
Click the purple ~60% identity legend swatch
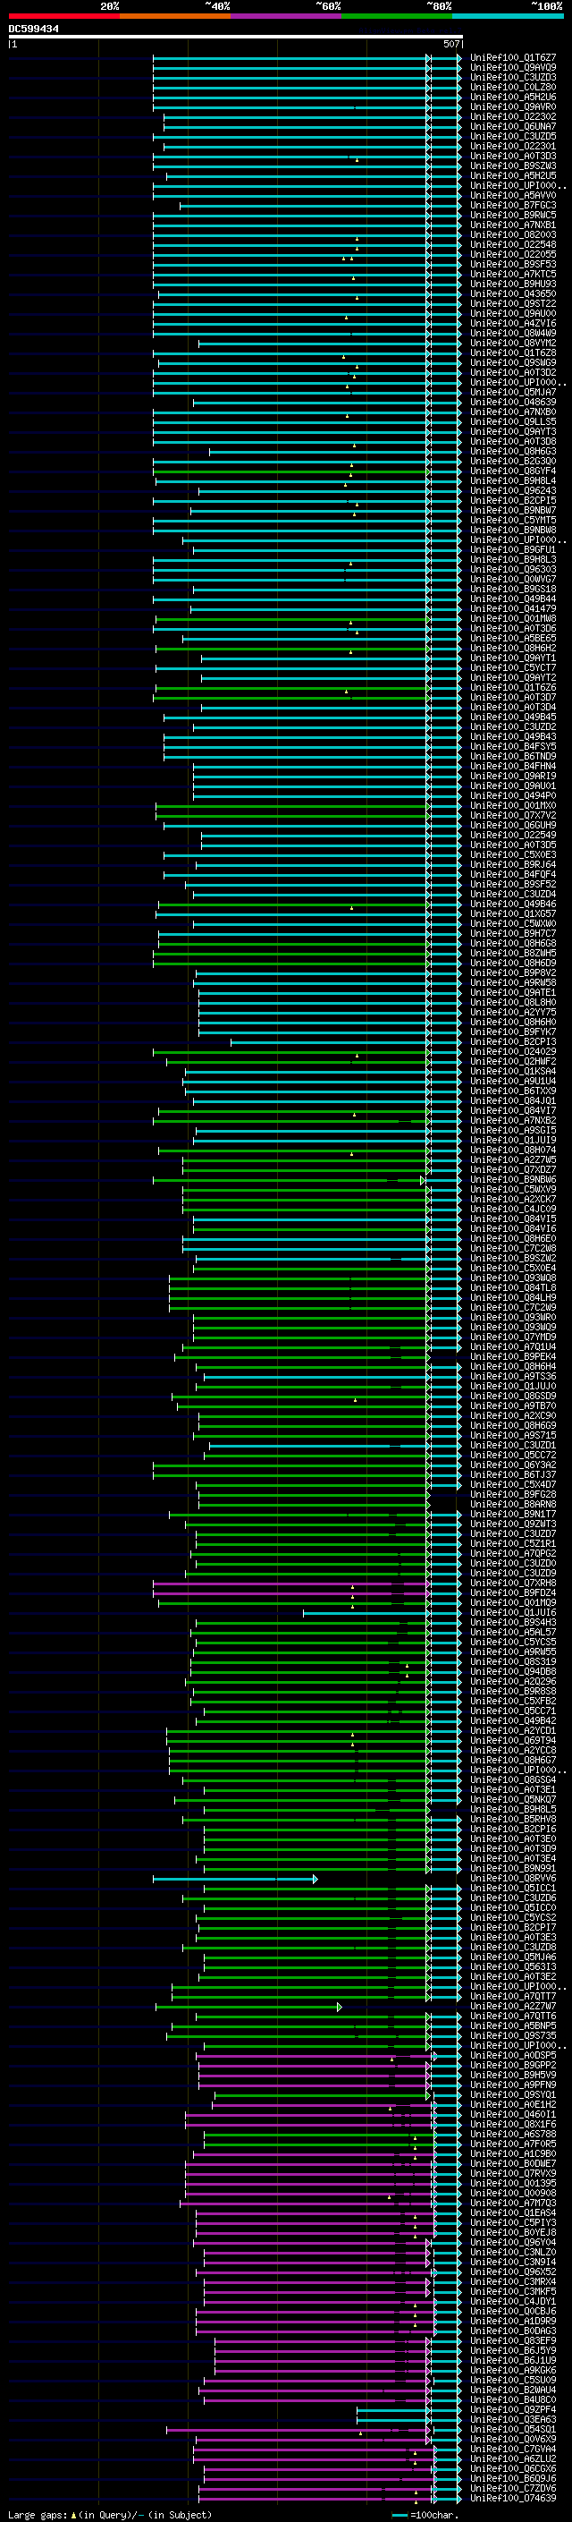tap(285, 16)
